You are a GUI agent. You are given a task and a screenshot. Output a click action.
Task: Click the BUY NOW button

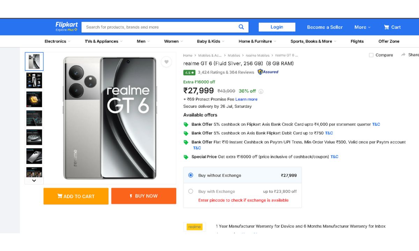(x=144, y=196)
